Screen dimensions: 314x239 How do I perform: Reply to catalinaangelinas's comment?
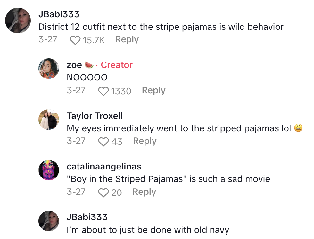(144, 192)
